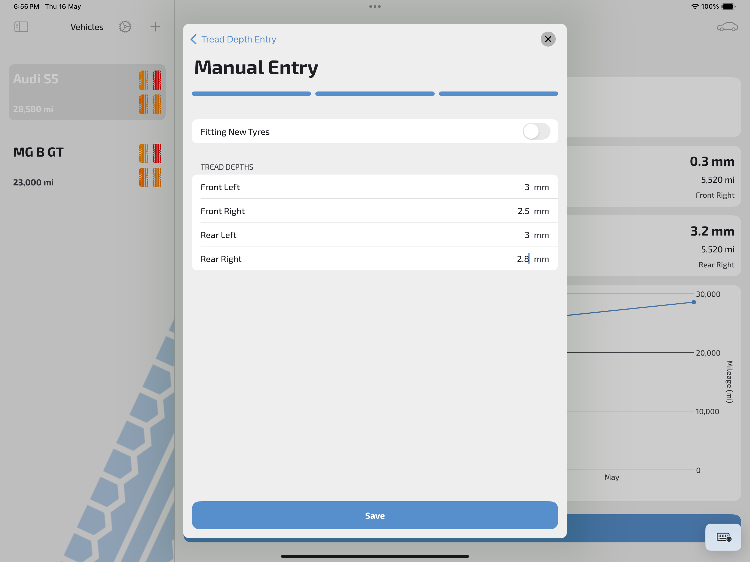Edit the Front Right tread depth value
Image resolution: width=750 pixels, height=562 pixels.
pyautogui.click(x=523, y=211)
